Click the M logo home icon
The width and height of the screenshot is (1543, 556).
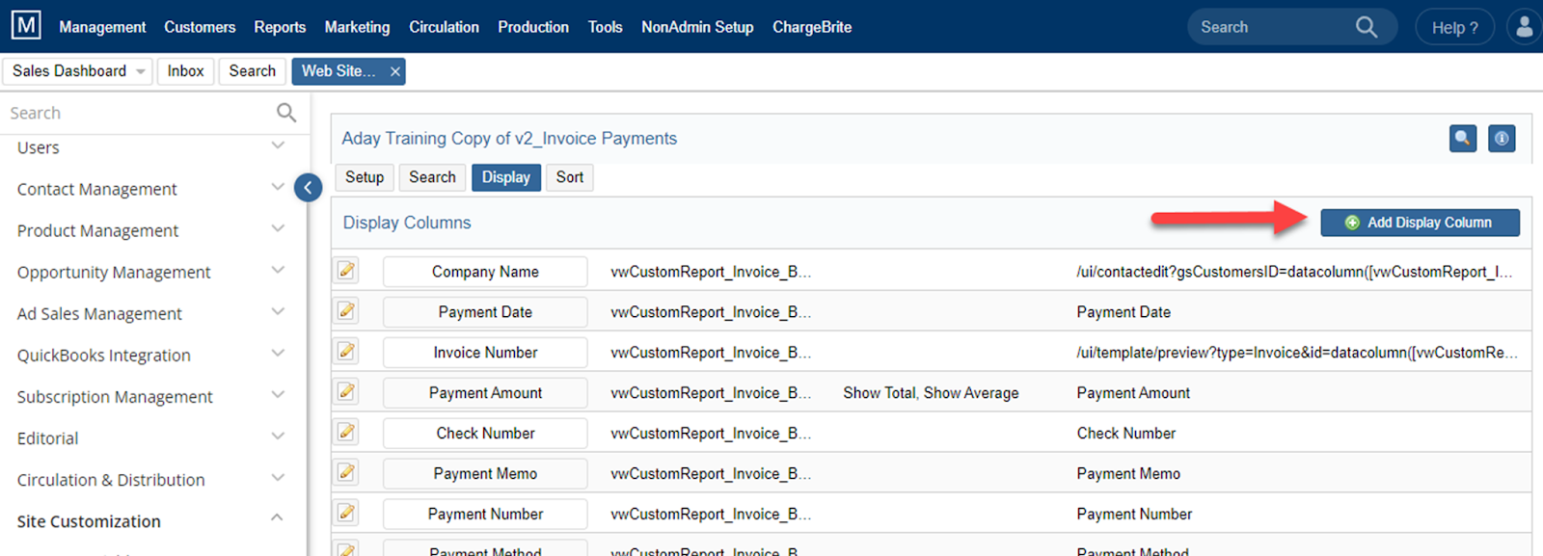(x=26, y=26)
